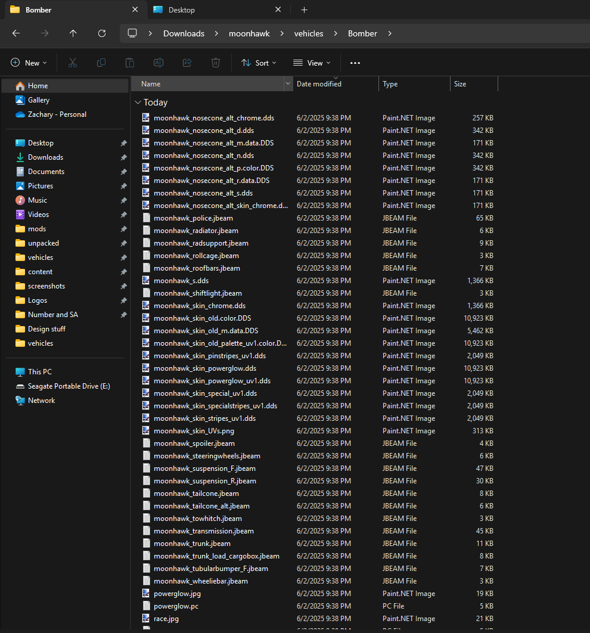Select the powerglow.pc file icon
The height and width of the screenshot is (633, 590).
146,606
